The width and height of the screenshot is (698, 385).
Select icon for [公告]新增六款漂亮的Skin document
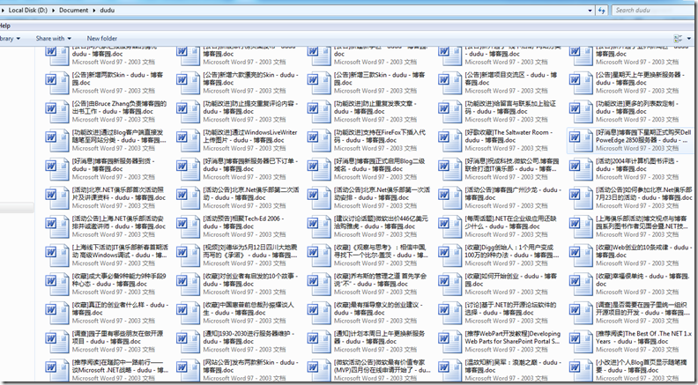click(x=188, y=84)
